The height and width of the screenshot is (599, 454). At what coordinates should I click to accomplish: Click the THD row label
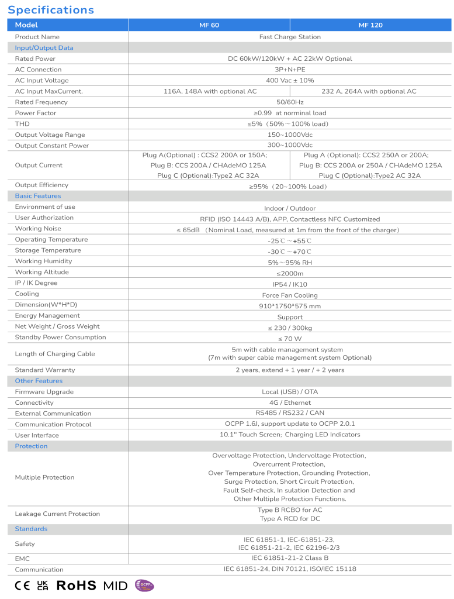click(x=22, y=124)
